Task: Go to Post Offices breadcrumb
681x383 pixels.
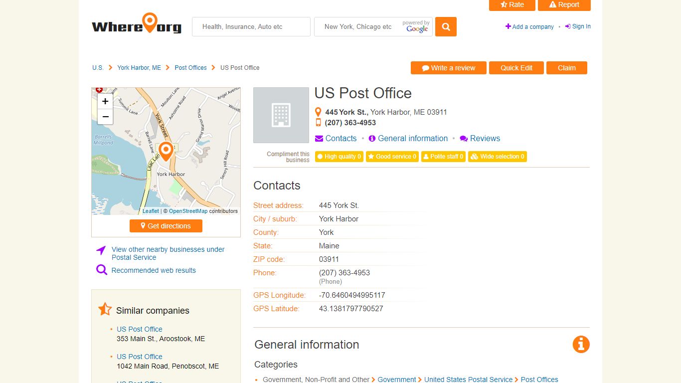Action: (x=190, y=68)
